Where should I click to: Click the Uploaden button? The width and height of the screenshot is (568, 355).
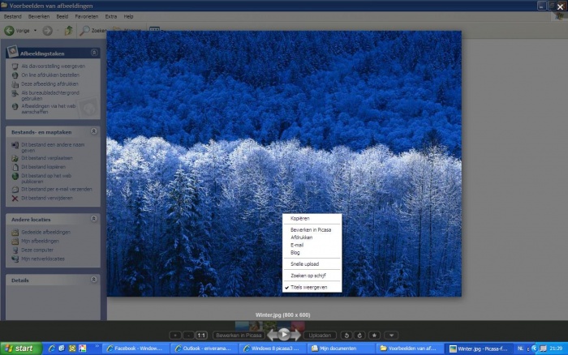tap(320, 336)
